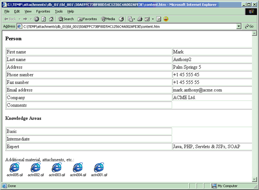
Task: Click inside the Address bar path field
Action: point(121,27)
